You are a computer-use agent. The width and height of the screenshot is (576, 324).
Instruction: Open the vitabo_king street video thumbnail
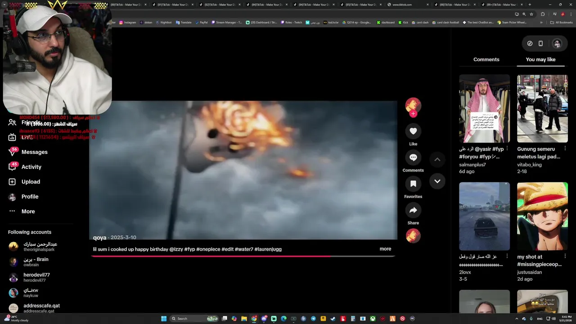542,108
